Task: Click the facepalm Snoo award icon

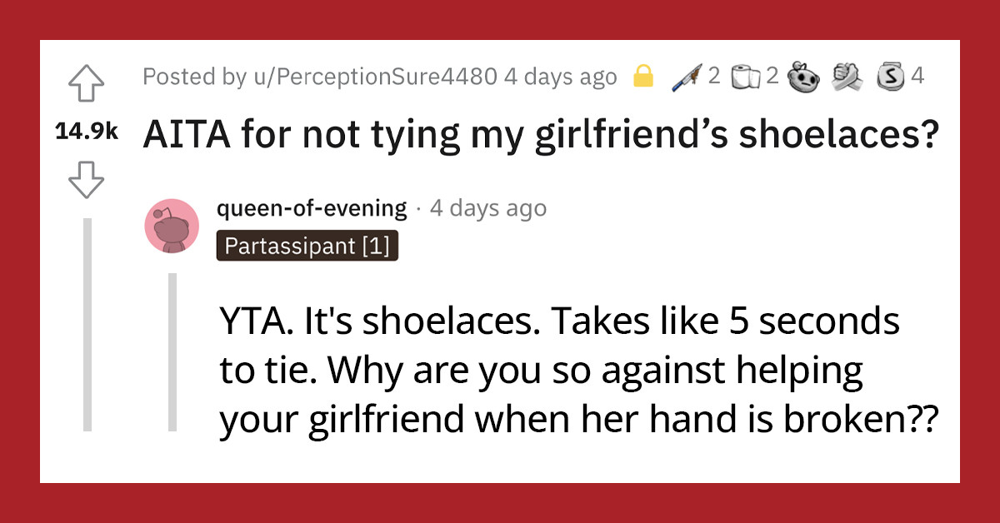Action: click(x=802, y=75)
